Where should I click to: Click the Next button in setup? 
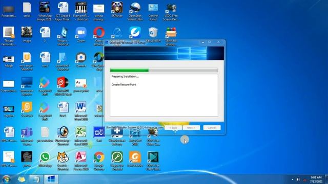191,128
